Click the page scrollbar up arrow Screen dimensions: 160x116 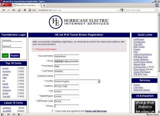159,14
